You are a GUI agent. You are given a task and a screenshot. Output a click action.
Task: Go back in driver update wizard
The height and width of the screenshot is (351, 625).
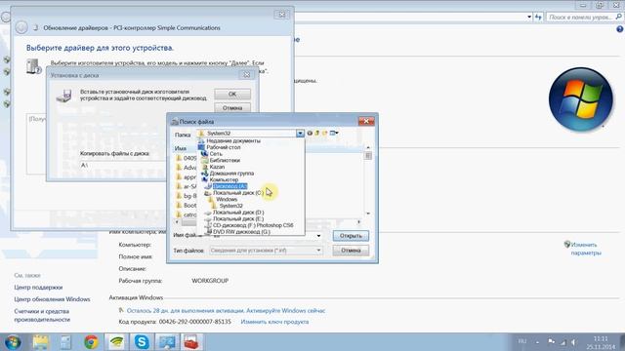pyautogui.click(x=21, y=27)
